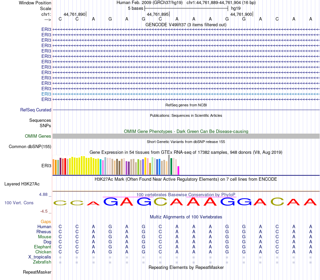Select the light-blue highlighted ERI3 transcript label
This screenshot has width=320, height=280.
pyautogui.click(x=46, y=94)
